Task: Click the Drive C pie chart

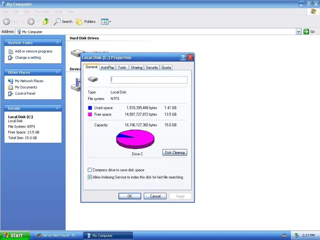Action: click(x=135, y=139)
